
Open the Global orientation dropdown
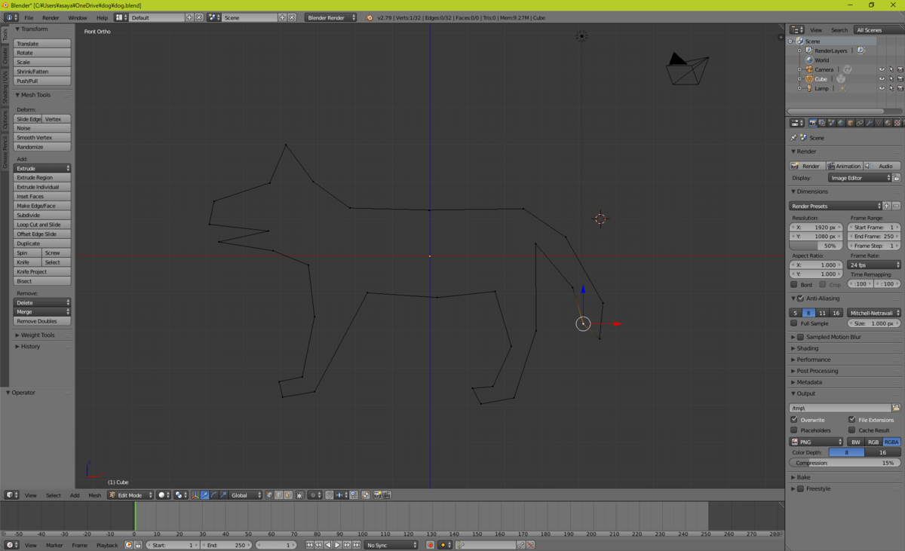point(247,495)
